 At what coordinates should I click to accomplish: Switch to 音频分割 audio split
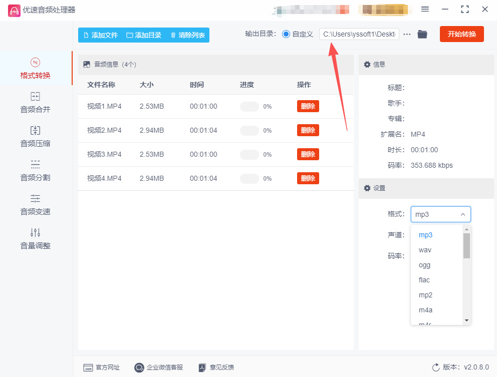click(x=36, y=170)
